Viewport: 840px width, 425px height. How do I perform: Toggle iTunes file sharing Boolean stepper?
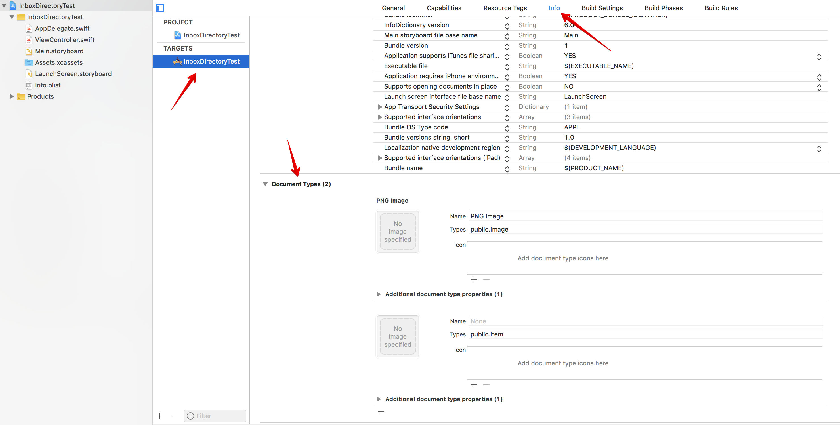[x=819, y=57]
